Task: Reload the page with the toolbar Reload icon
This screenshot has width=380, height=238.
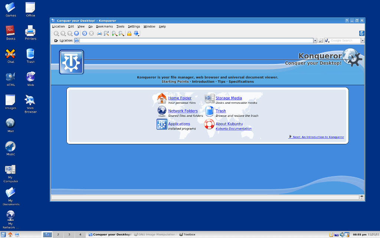Action: tap(85, 33)
